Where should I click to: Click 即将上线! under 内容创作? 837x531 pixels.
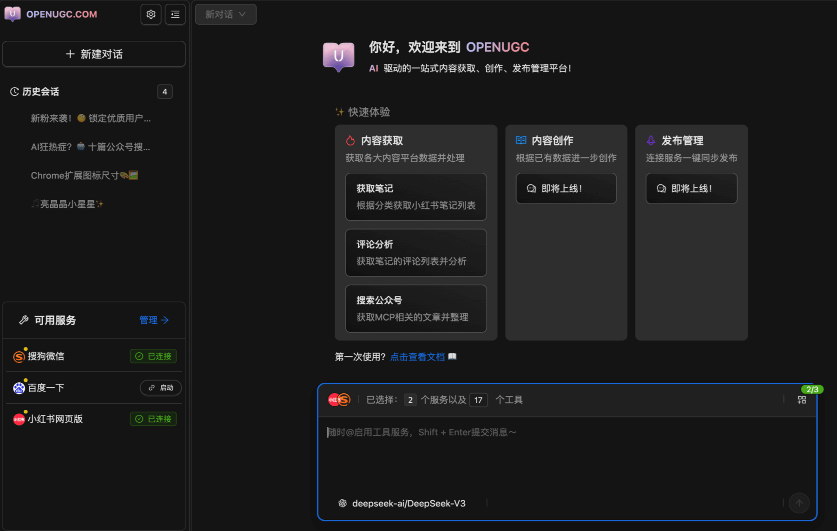pyautogui.click(x=566, y=189)
